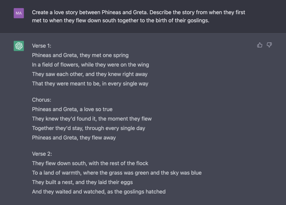Click the line "To a land of warmth"
Image resolution: width=286 pixels, height=205 pixels.
[117, 173]
